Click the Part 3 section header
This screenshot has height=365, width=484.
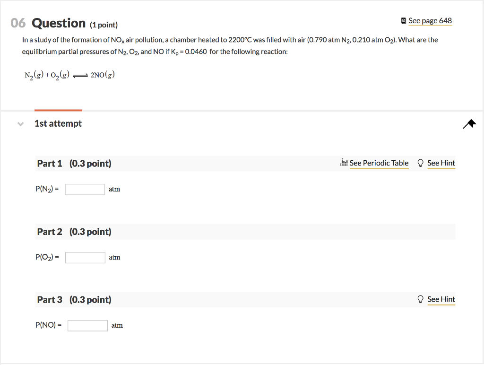click(x=245, y=300)
